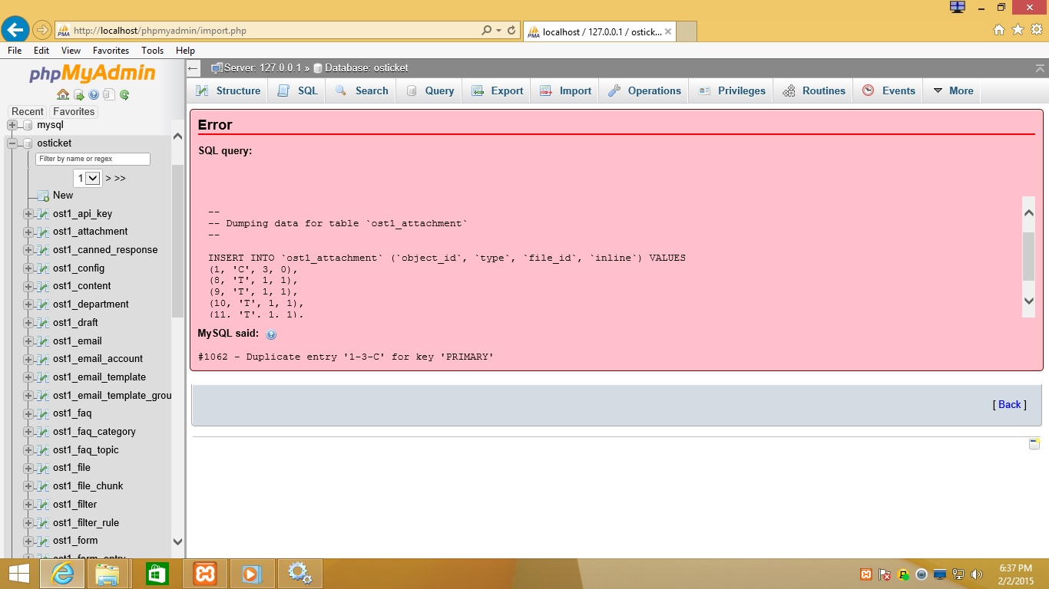Open the page number dropdown in sidebar
Image resolution: width=1049 pixels, height=589 pixels.
pyautogui.click(x=88, y=178)
